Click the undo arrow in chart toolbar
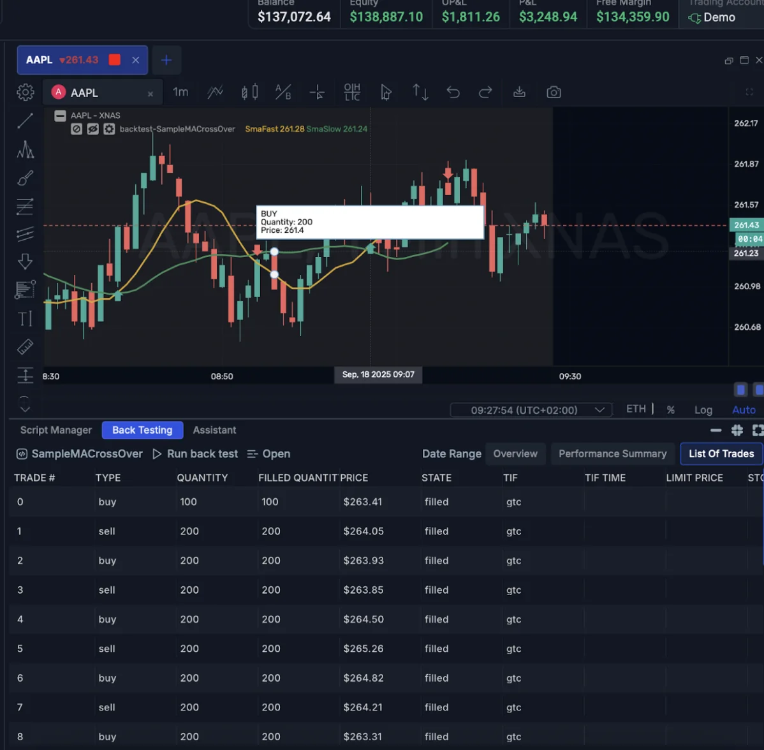Viewport: 764px width, 750px height. 453,92
